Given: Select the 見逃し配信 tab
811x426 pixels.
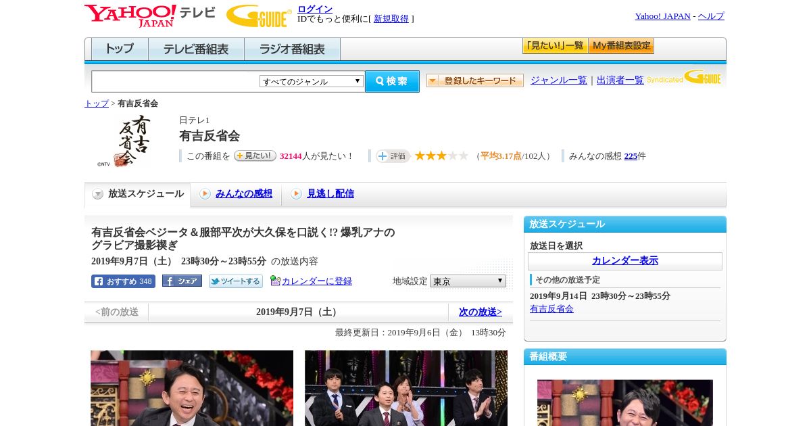Looking at the screenshot, I should point(330,194).
